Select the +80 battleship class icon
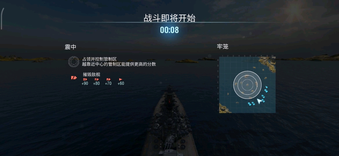 (96, 79)
